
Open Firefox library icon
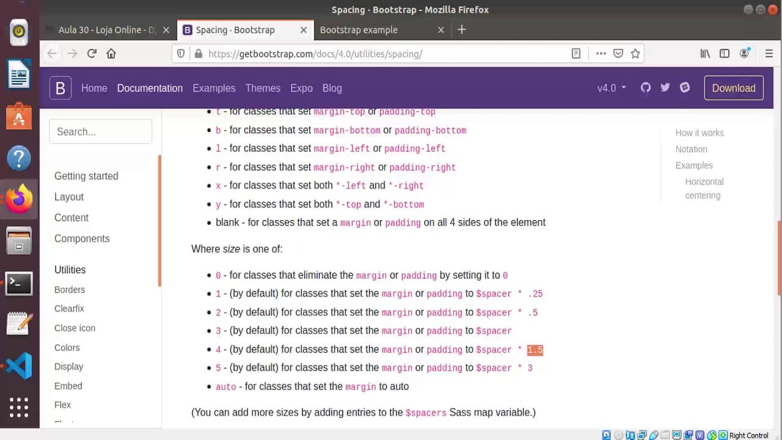click(705, 54)
